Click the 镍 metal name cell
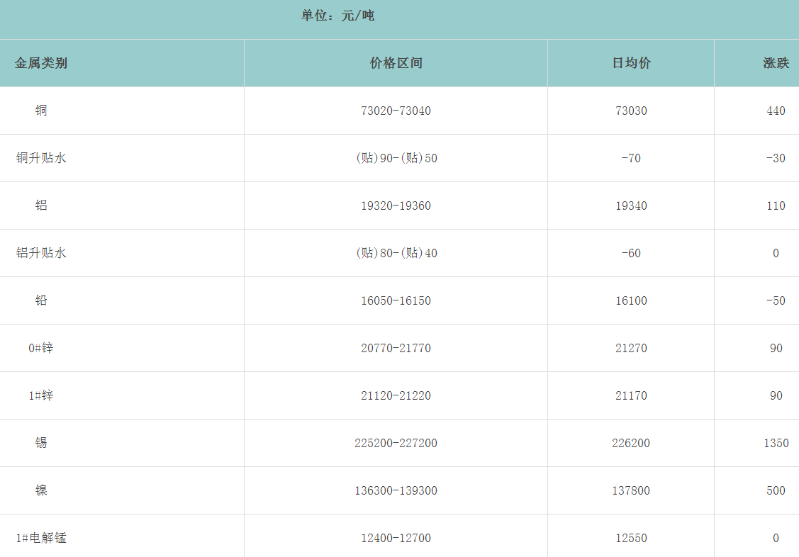 (41, 490)
